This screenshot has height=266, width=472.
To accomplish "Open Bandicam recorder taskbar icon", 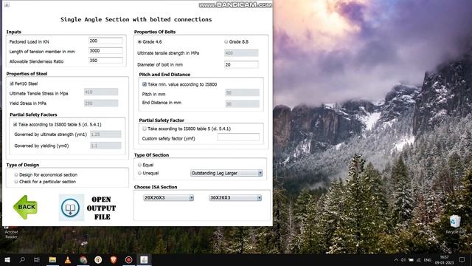I will click(x=128, y=259).
